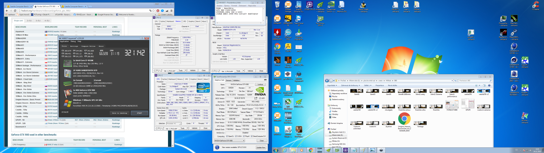Switch to the Sensors tab in GPU-Z

228,80
